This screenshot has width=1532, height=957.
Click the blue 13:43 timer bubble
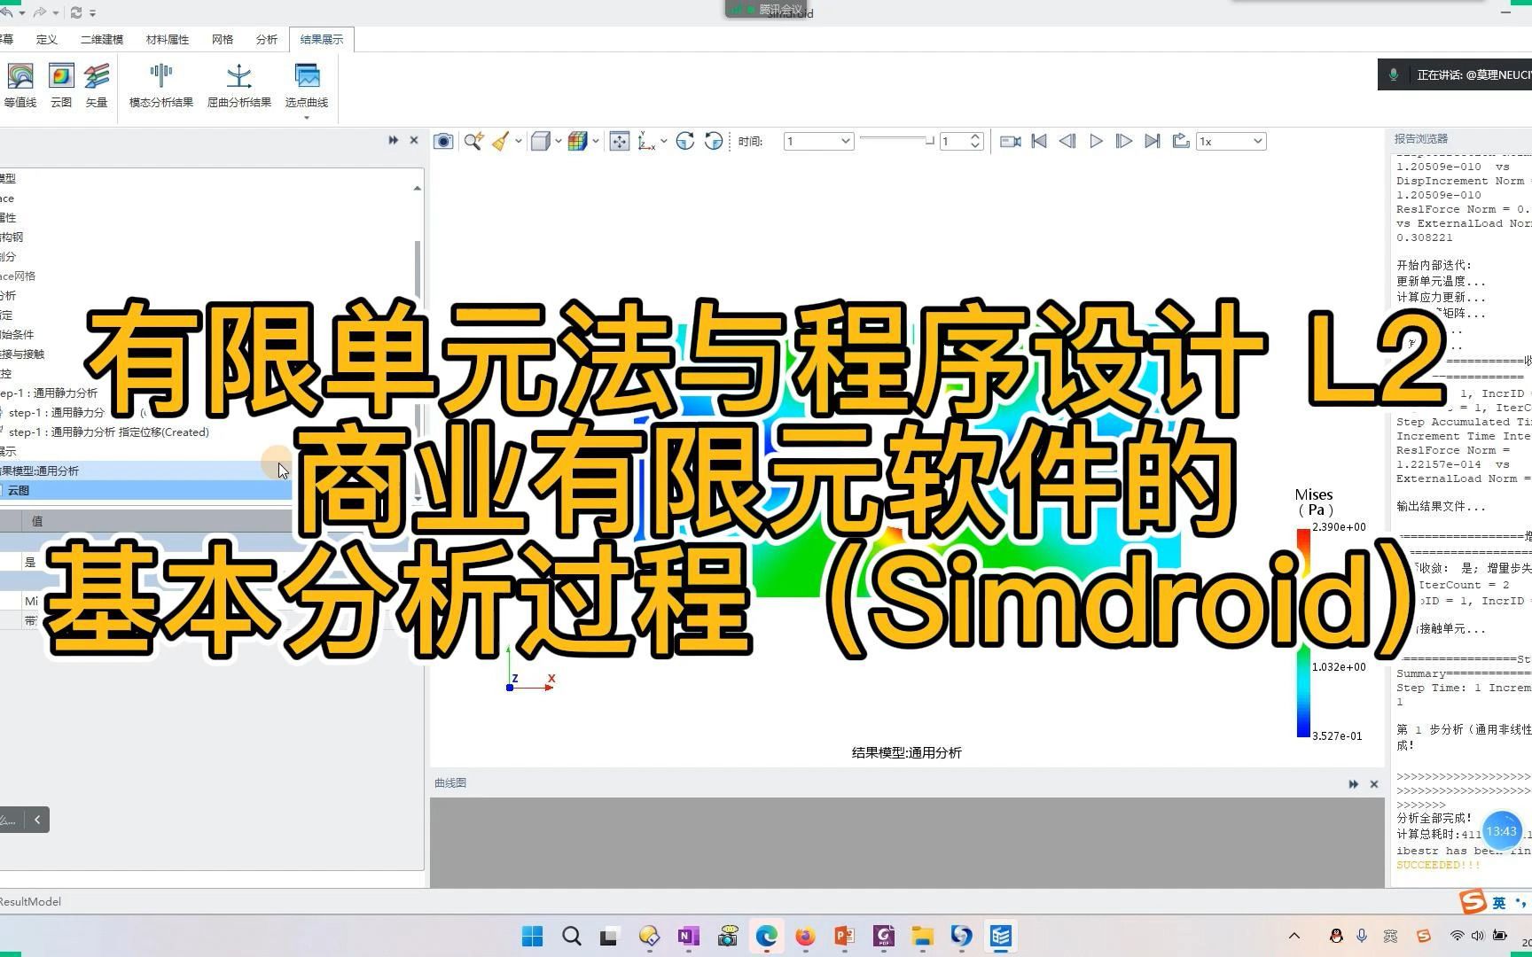[1501, 831]
